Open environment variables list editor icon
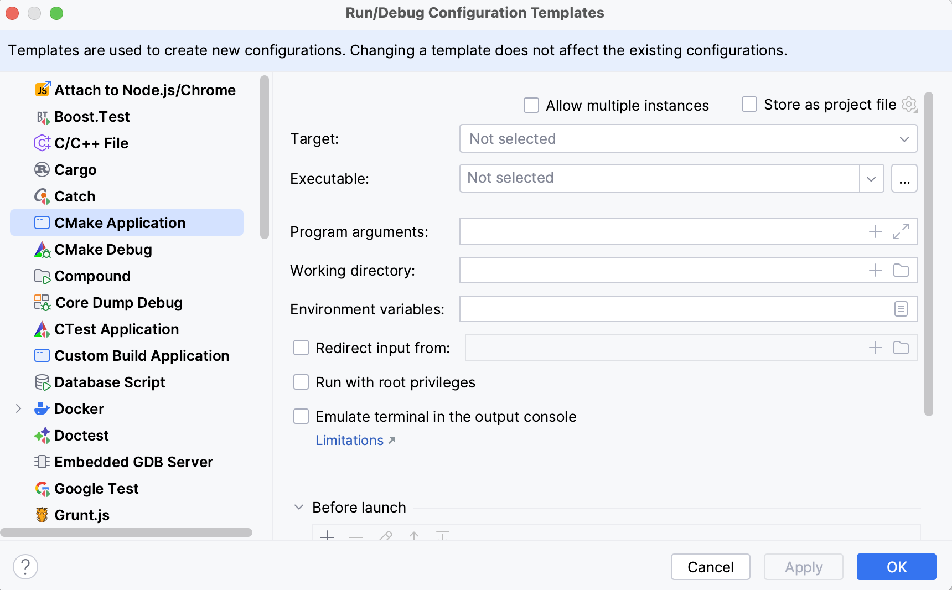The height and width of the screenshot is (590, 952). click(901, 309)
